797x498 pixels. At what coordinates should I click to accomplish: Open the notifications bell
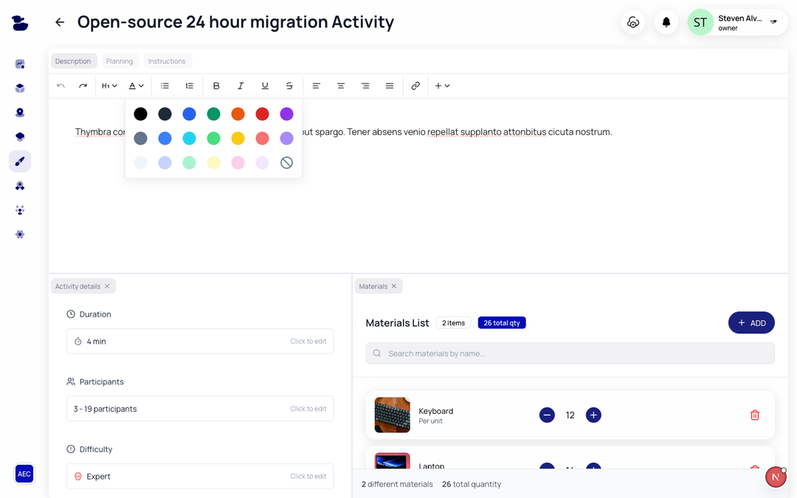666,22
